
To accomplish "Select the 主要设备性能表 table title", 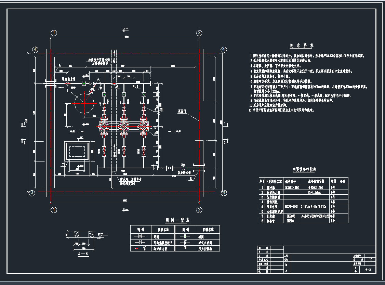I will tap(304, 169).
